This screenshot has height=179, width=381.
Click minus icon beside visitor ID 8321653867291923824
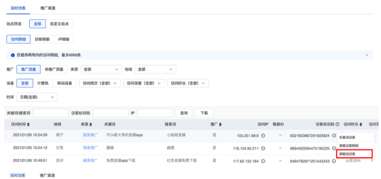[334, 136]
